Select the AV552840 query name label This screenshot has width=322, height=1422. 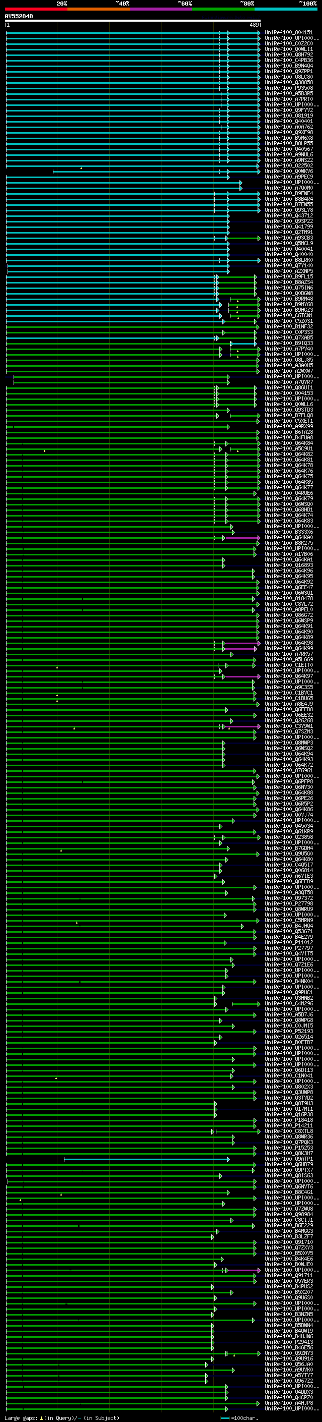coord(19,17)
